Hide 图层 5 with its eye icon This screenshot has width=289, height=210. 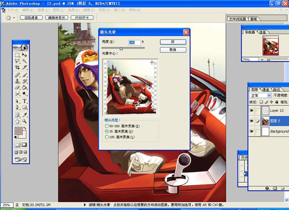pos(251,121)
